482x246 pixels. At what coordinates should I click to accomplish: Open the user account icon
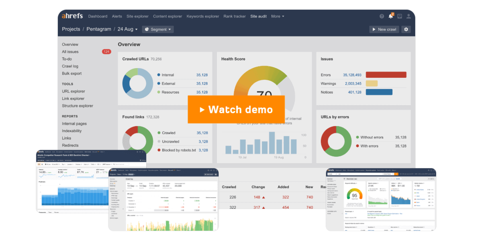pyautogui.click(x=408, y=16)
